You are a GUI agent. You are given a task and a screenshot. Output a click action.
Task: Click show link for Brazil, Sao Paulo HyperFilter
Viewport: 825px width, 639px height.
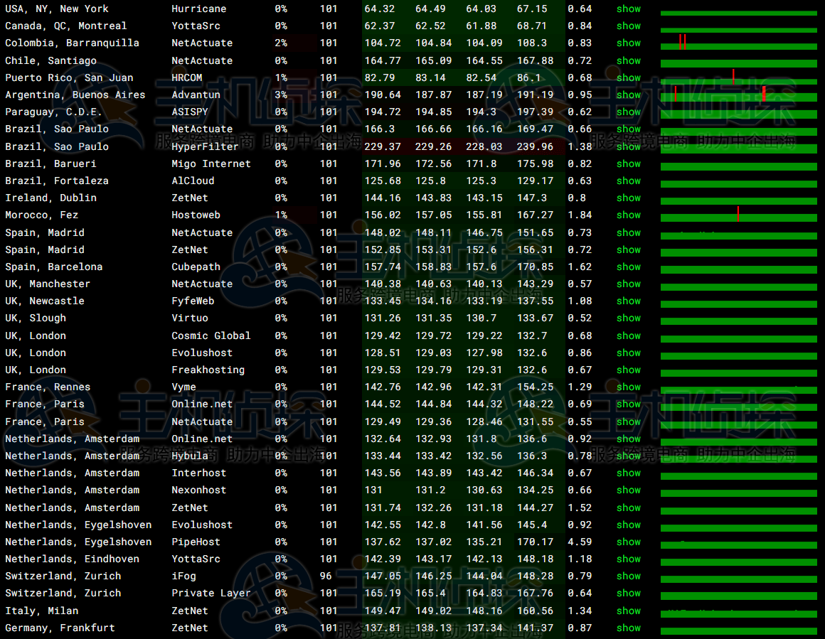coord(628,146)
